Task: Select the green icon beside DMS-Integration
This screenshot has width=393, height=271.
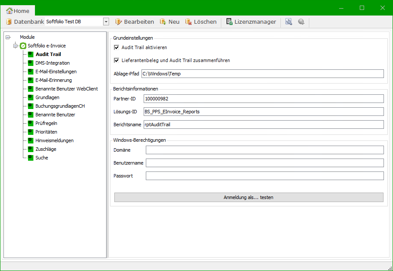Action: click(x=30, y=63)
